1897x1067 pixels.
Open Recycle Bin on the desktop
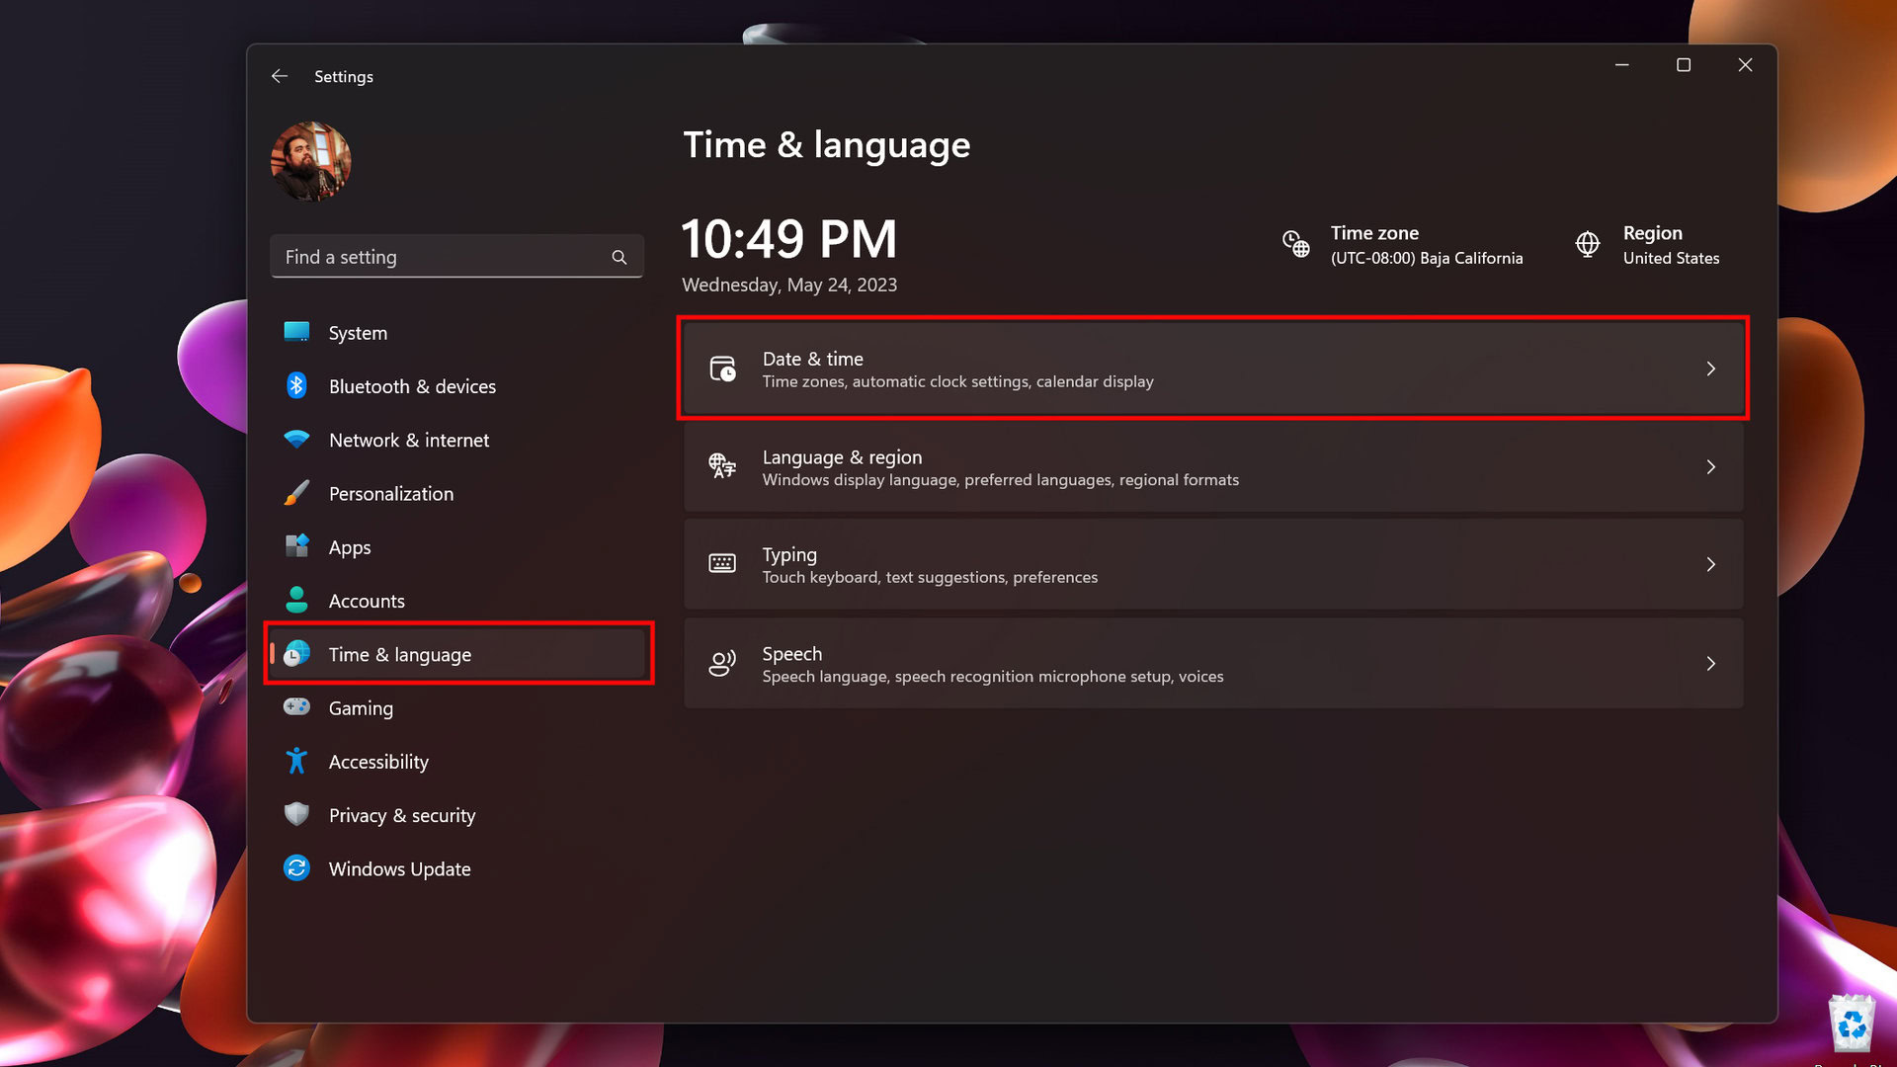tap(1851, 1026)
